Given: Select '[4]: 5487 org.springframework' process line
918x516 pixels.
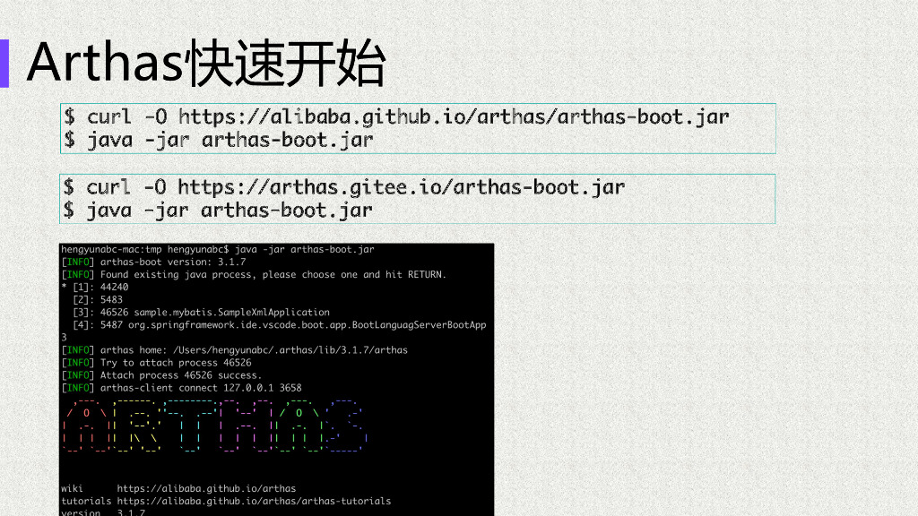Looking at the screenshot, I should coord(280,324).
